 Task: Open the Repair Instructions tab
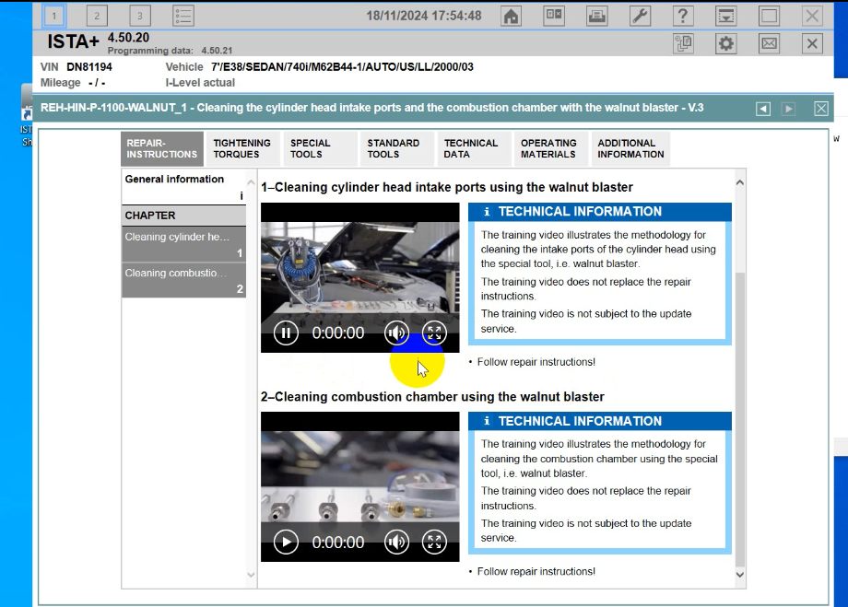(162, 148)
